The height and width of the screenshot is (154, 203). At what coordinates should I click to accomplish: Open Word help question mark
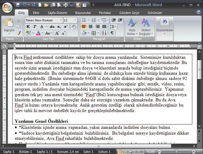coord(199,12)
